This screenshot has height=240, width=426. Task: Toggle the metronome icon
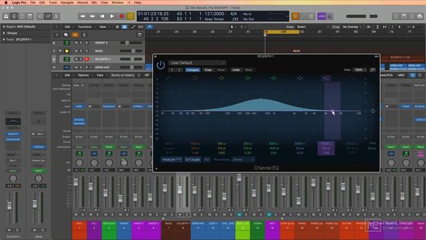pos(329,16)
